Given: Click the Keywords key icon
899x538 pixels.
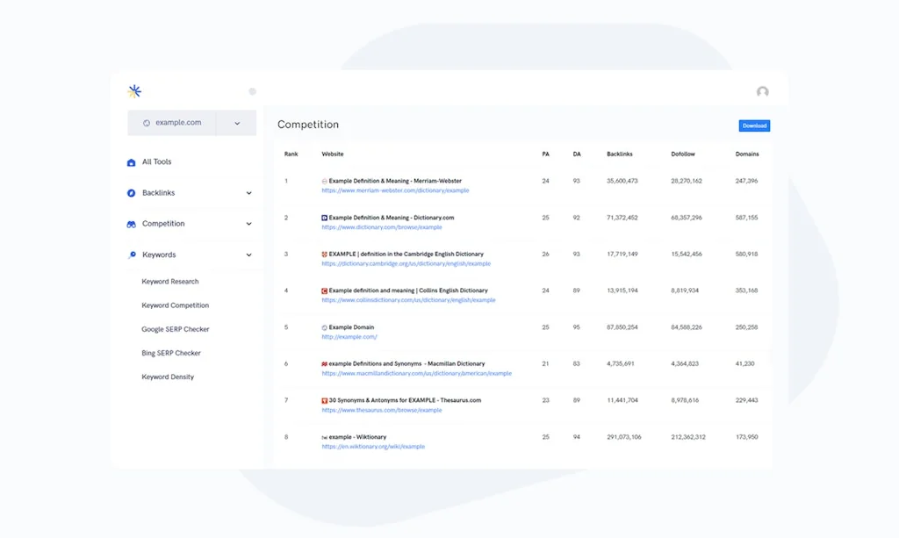Looking at the screenshot, I should coord(132,255).
